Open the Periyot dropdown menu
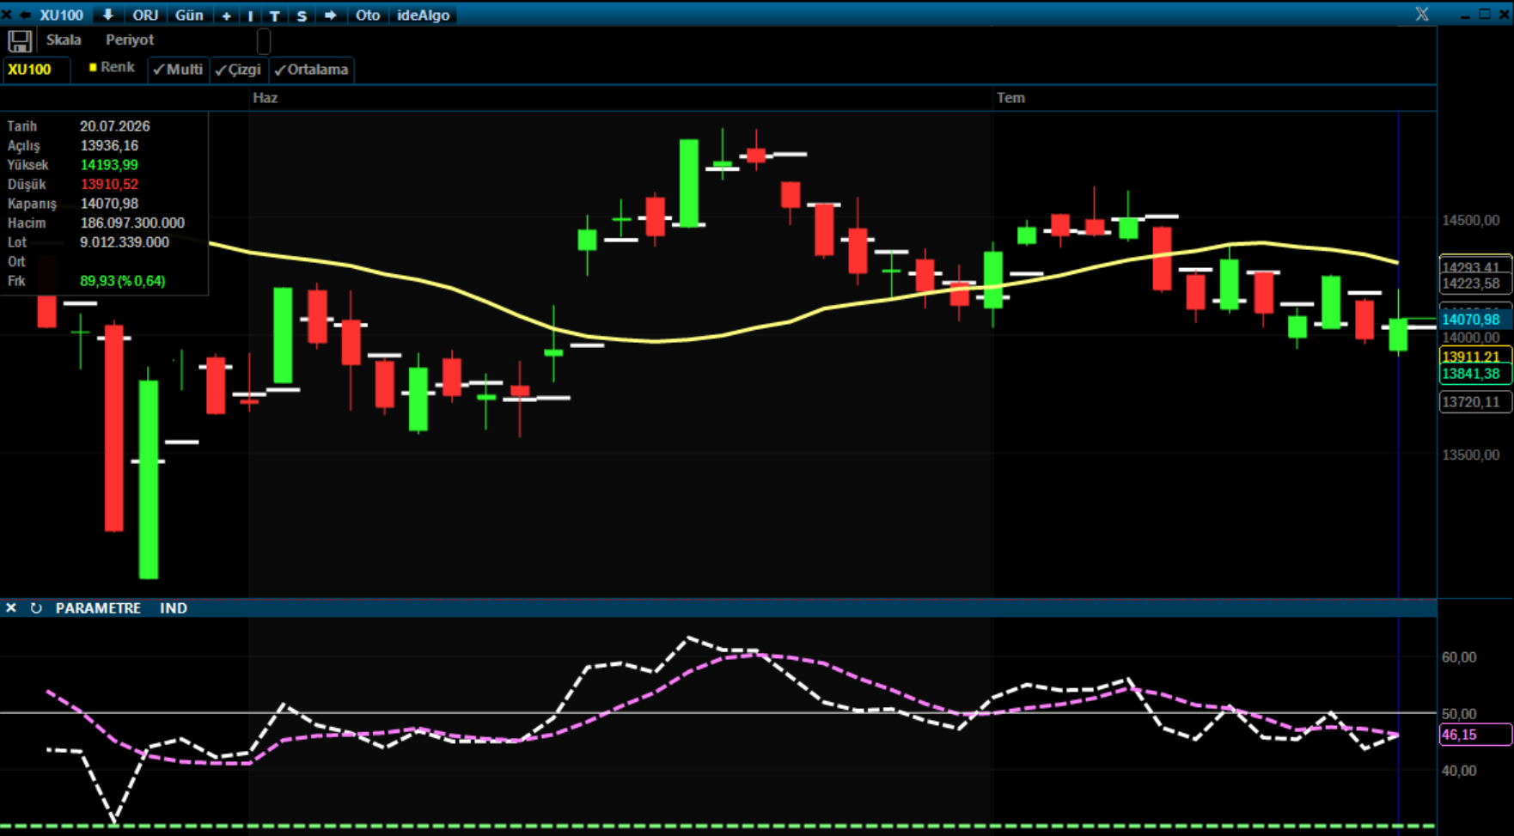 (130, 40)
